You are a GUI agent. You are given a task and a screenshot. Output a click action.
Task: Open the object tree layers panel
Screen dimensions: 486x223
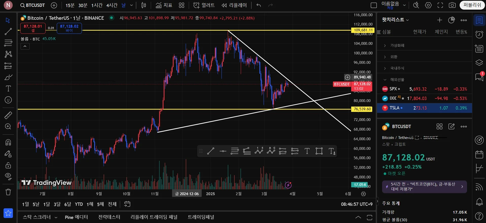(x=479, y=63)
